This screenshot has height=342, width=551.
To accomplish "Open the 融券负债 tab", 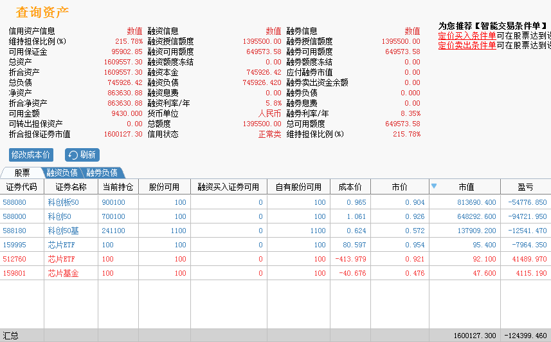I will [102, 173].
